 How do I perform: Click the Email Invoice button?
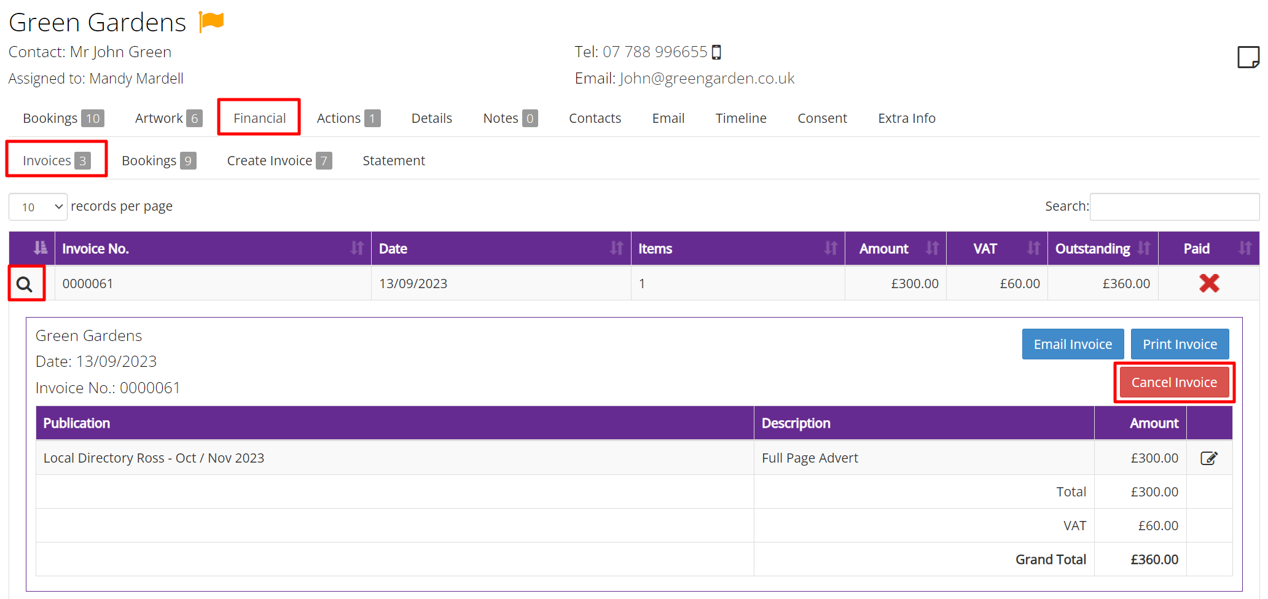(1073, 344)
